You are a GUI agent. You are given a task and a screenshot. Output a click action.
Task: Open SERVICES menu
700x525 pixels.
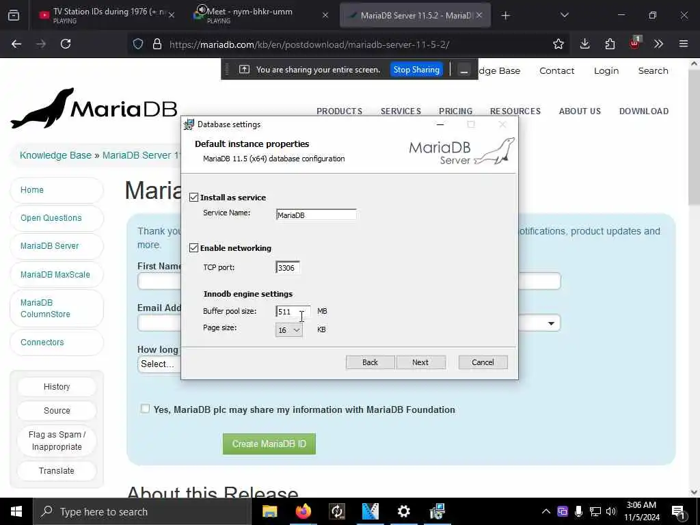401,111
